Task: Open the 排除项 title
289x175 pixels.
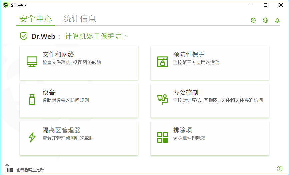Action: tap(182, 130)
